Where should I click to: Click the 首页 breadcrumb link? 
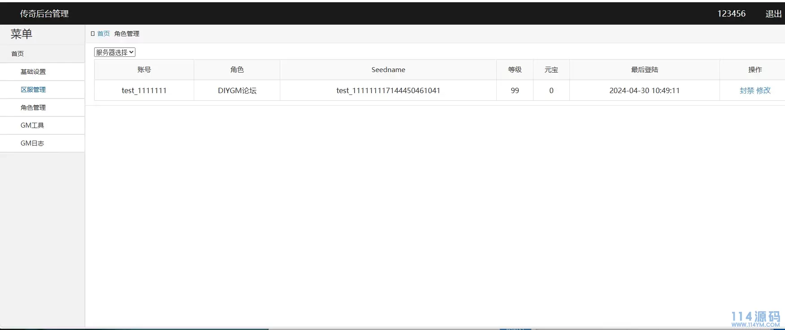click(104, 34)
